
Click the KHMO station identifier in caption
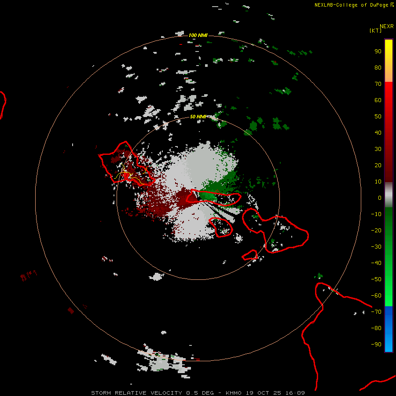(234, 393)
